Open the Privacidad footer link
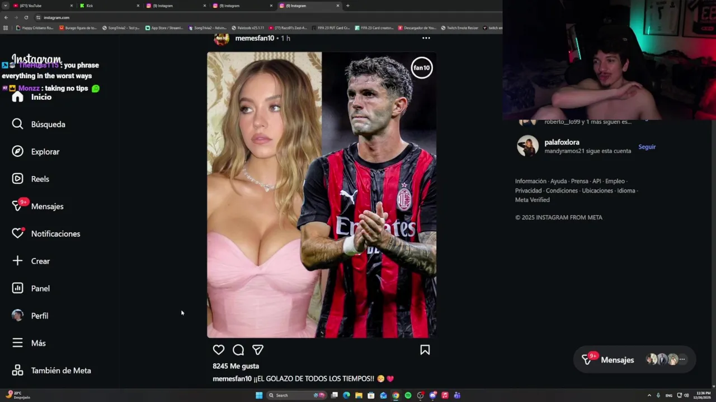Screen dimensions: 716x402 coord(529,191)
